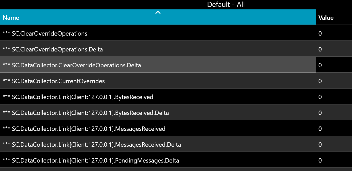
Task: Click the Name header label text
Action: [x=11, y=18]
